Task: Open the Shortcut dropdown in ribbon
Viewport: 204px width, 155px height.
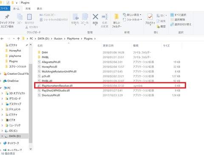Action: click(132, 20)
